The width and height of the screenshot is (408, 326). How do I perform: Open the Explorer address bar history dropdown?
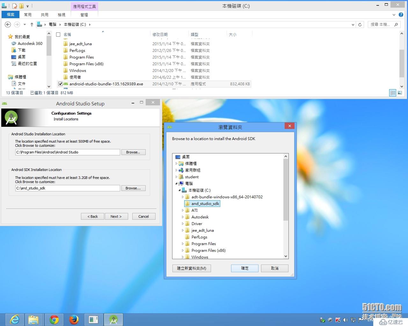tap(353, 25)
